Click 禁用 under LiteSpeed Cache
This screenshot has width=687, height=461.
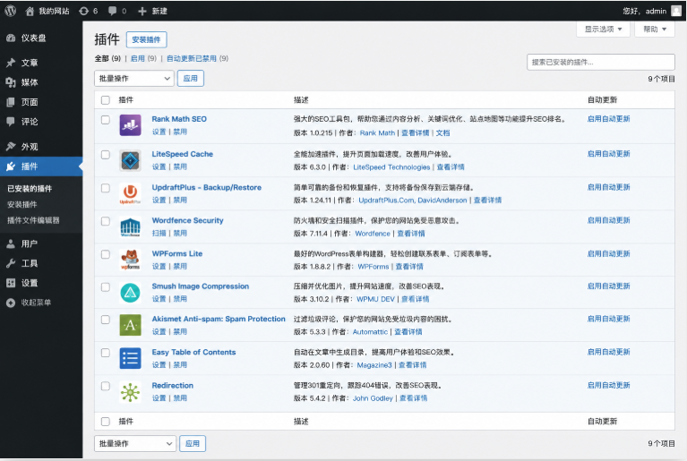180,166
